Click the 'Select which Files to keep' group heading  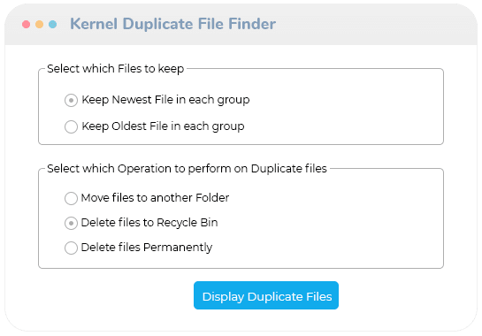116,69
